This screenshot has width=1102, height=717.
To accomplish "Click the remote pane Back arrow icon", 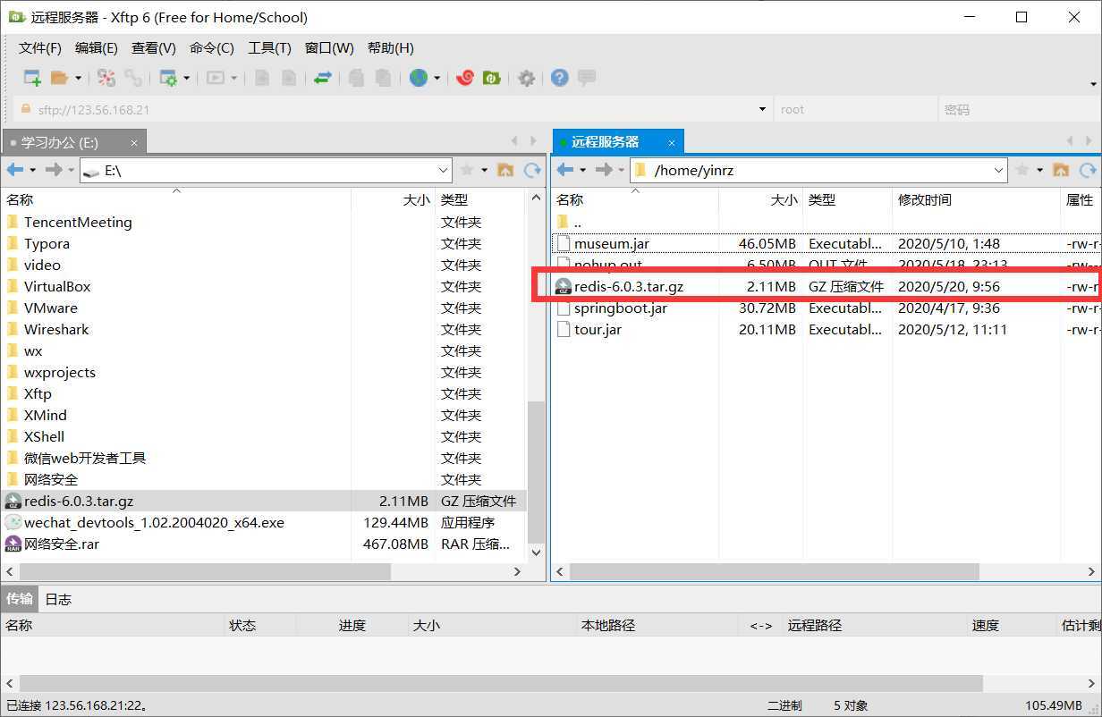I will (x=565, y=170).
